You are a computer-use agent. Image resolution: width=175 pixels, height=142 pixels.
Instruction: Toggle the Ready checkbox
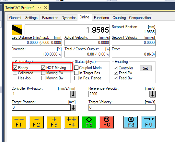click(15, 67)
